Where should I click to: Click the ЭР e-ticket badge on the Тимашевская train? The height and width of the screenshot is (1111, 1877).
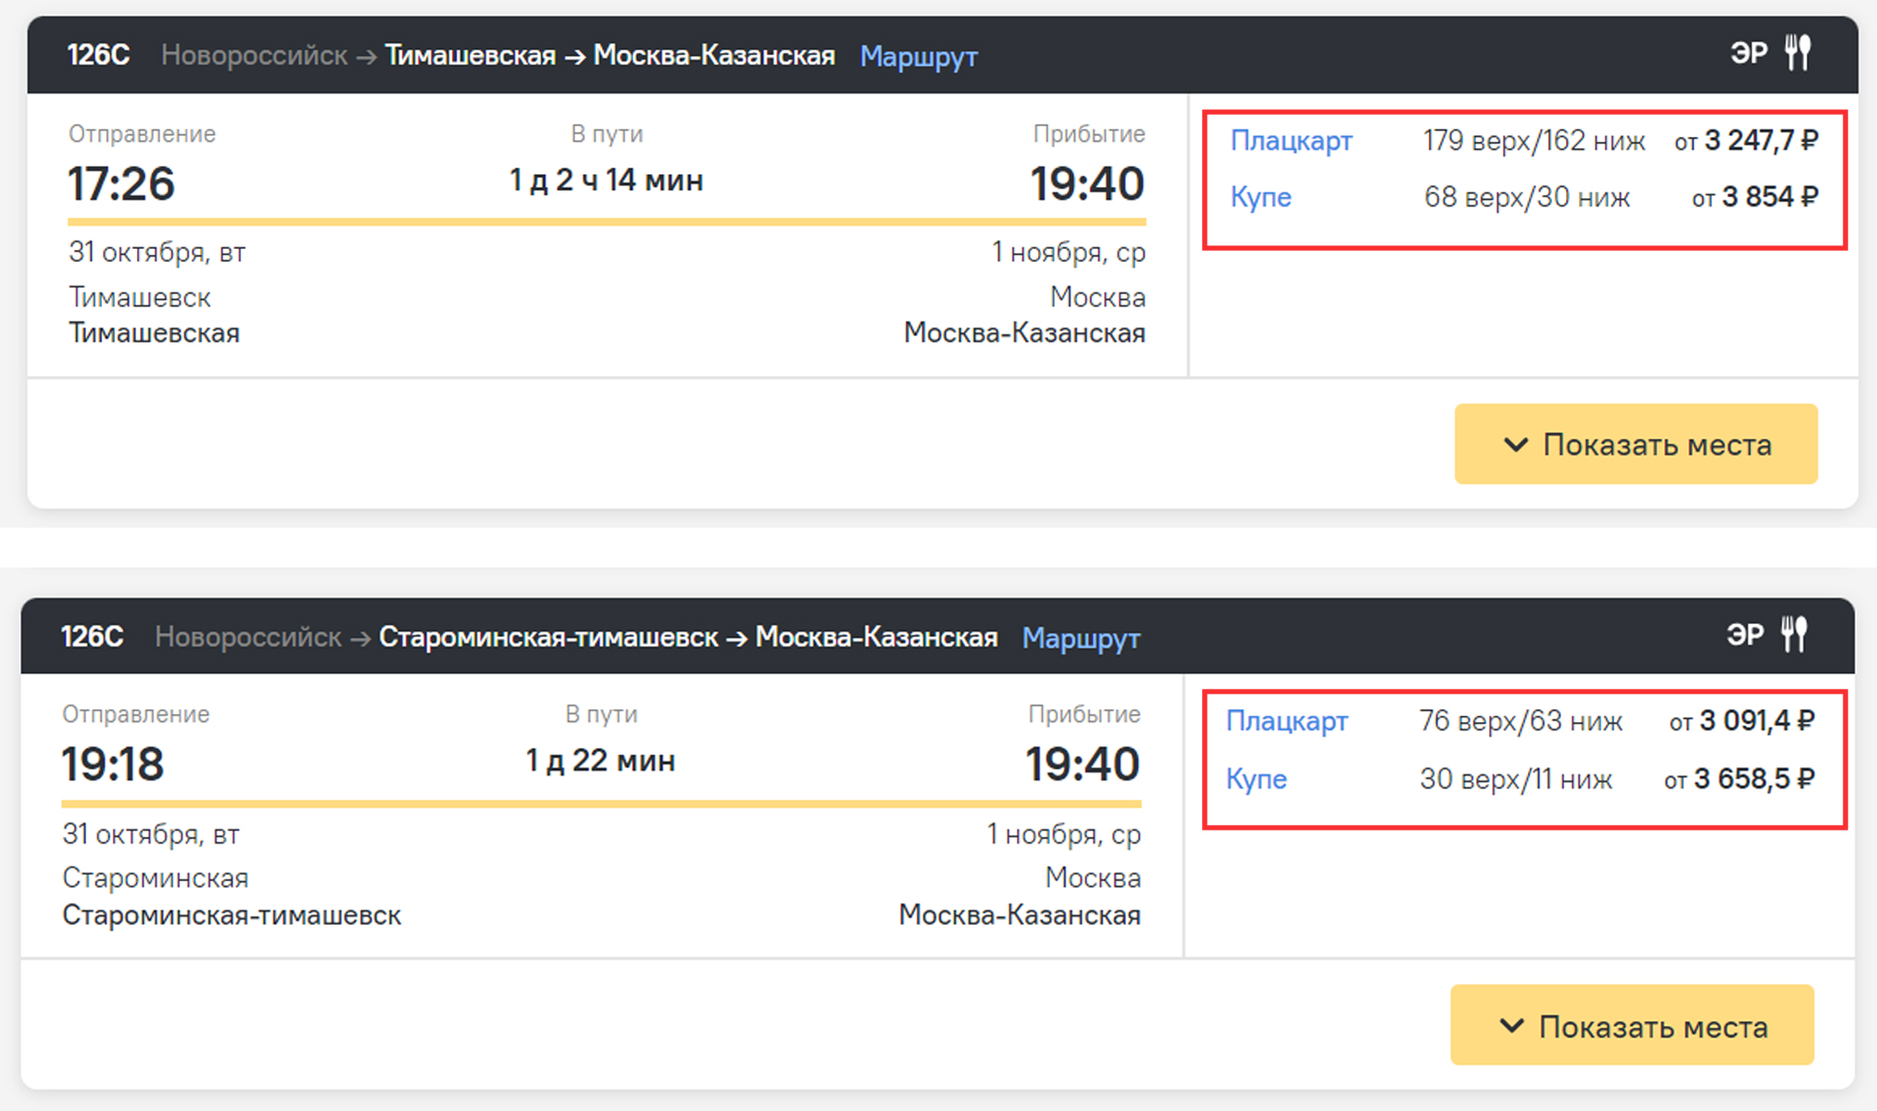(1748, 54)
